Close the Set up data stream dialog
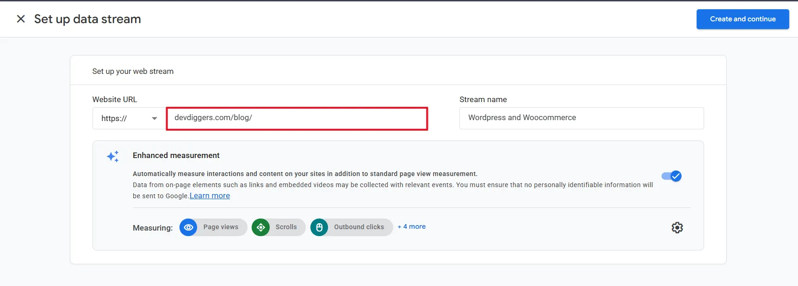This screenshot has height=286, width=798. 21,19
